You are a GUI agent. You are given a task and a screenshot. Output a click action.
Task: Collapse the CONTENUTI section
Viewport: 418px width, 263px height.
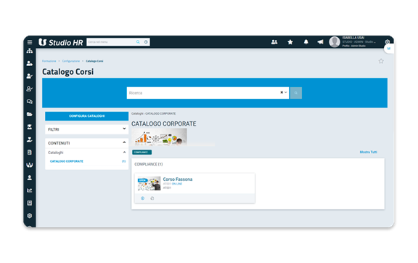124,142
